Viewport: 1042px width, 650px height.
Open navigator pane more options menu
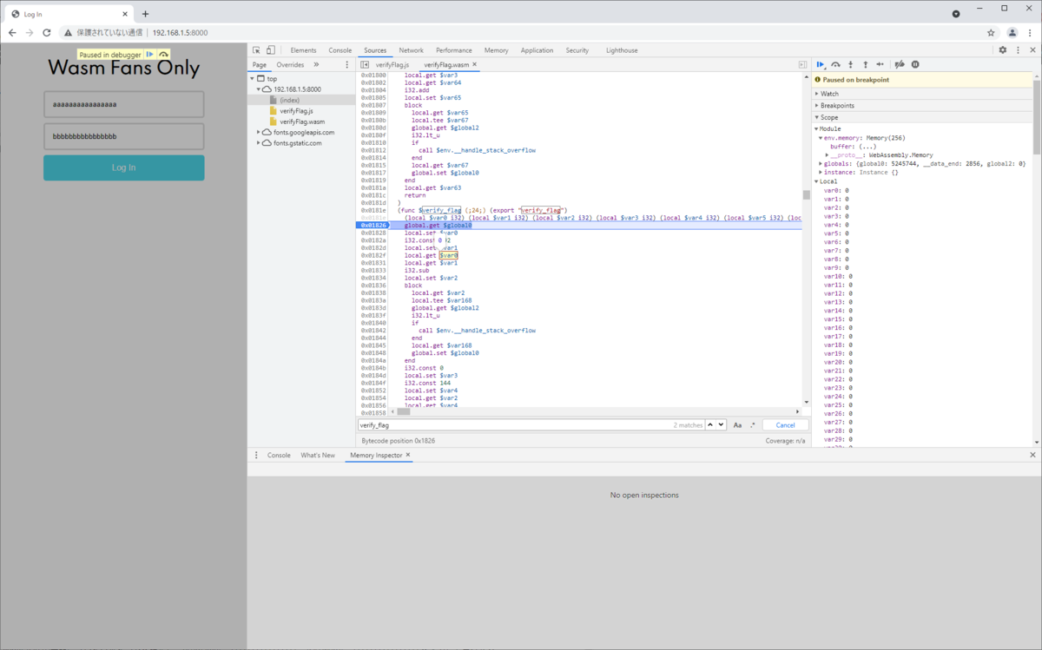(x=347, y=64)
